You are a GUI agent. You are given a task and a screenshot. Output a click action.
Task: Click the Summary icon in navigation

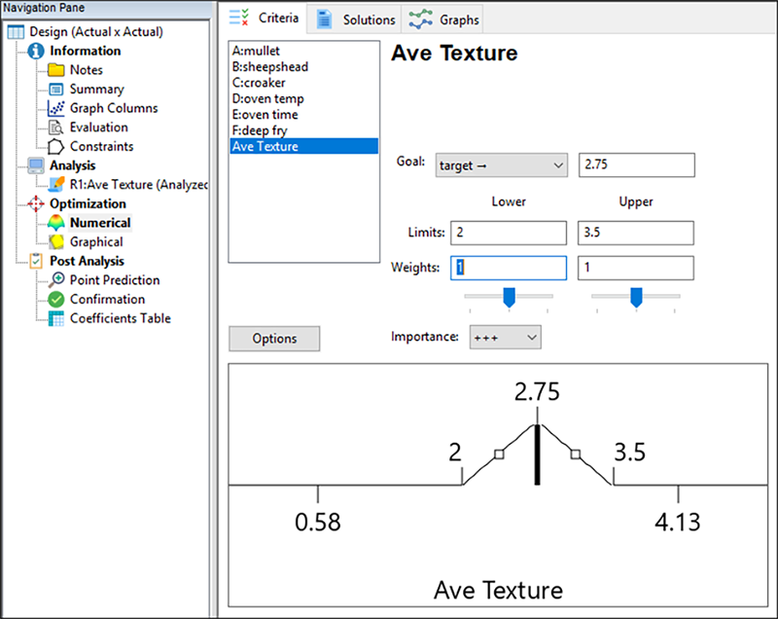[x=55, y=90]
